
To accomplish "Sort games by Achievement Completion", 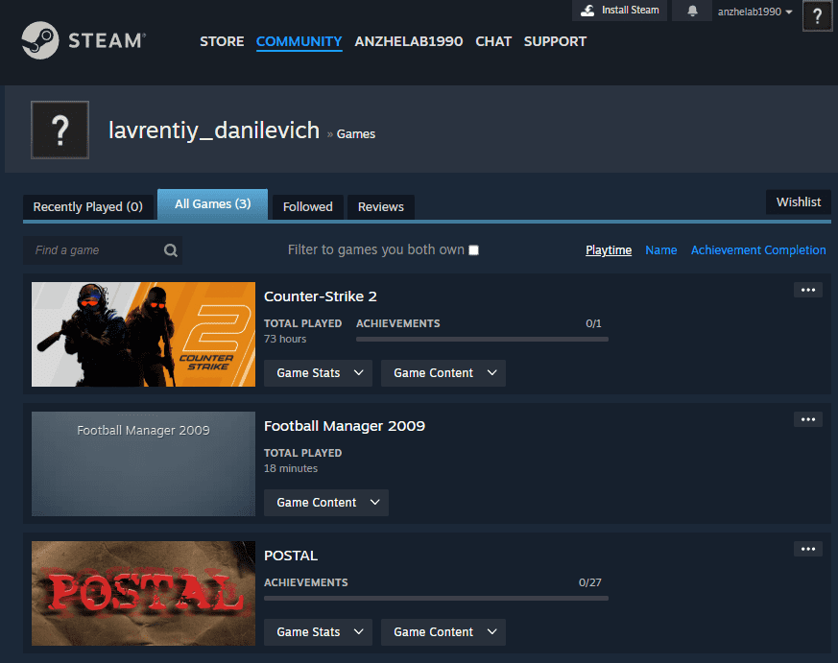I will point(757,250).
